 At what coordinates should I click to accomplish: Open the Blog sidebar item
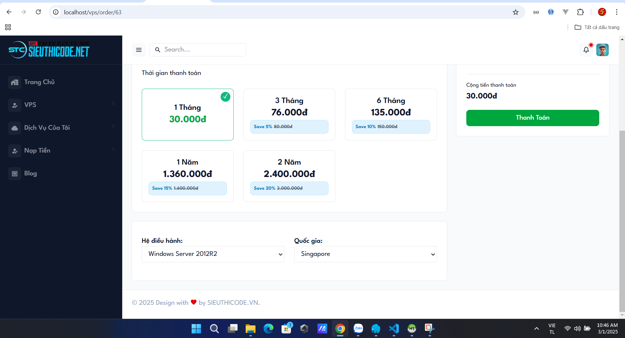click(x=30, y=173)
